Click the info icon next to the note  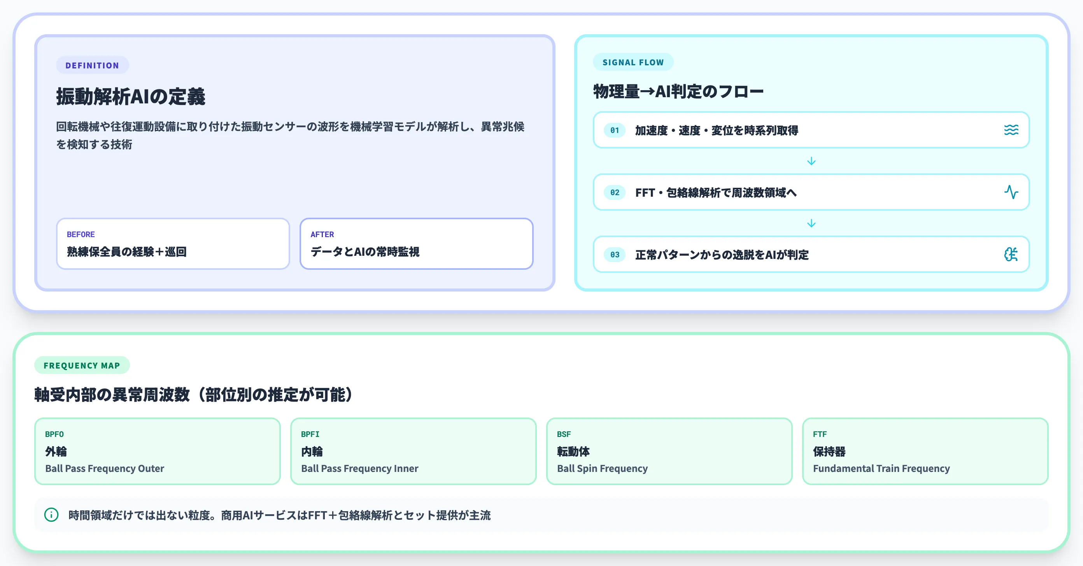pyautogui.click(x=51, y=515)
